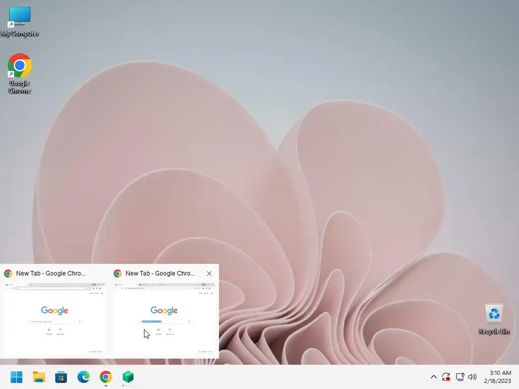
Task: Open the clock and date showing 3:10 AM
Action: 498,377
